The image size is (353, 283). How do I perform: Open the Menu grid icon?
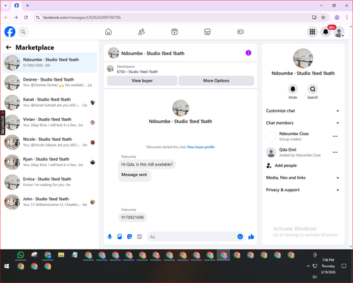[x=312, y=32]
